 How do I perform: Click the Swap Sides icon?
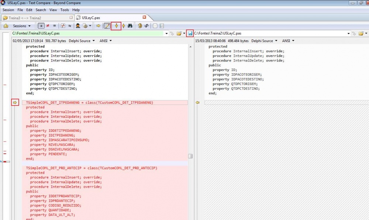(140, 26)
